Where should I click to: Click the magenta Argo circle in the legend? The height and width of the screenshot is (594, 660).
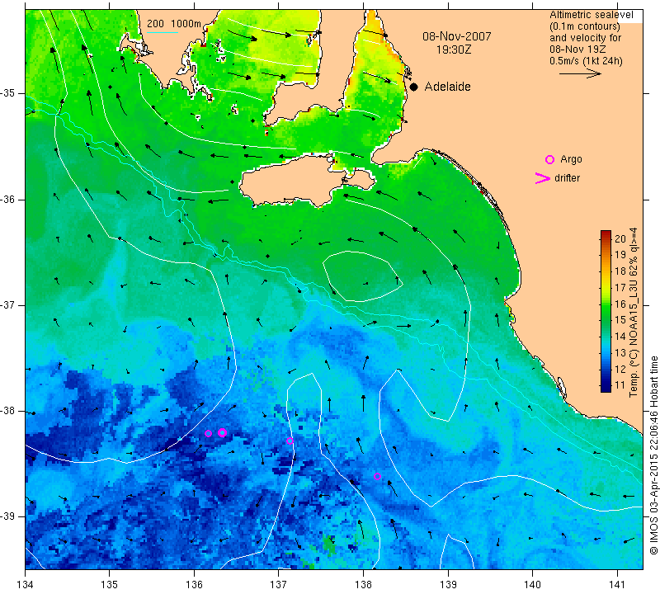(549, 159)
